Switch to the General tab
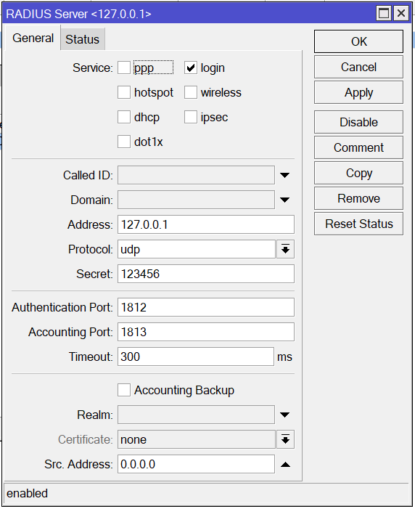415x509 pixels. [x=33, y=38]
